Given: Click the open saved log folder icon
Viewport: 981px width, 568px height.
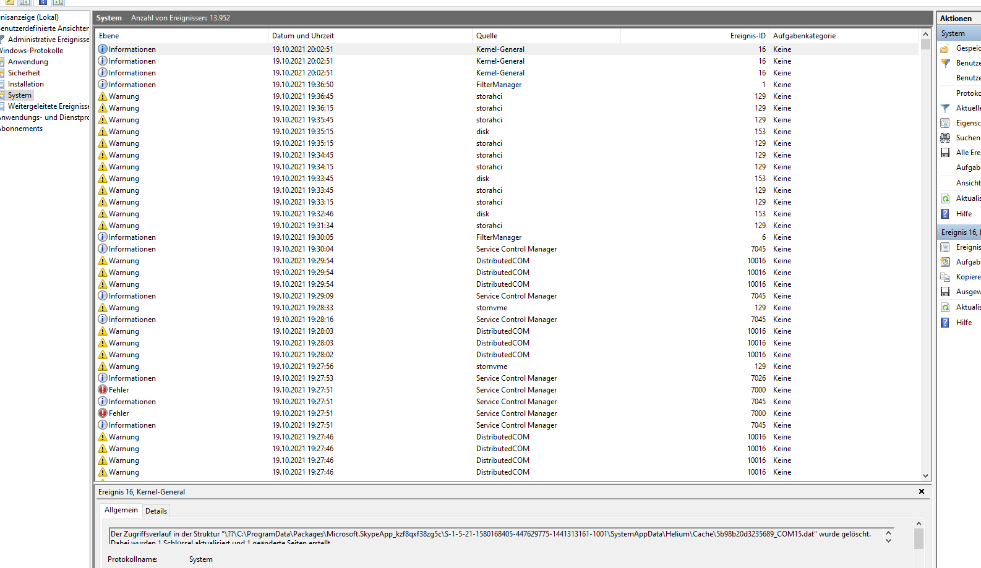Looking at the screenshot, I should [x=945, y=48].
